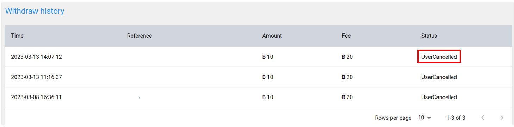Click UserCancelled status in second row
The height and width of the screenshot is (127, 514).
[x=439, y=77]
